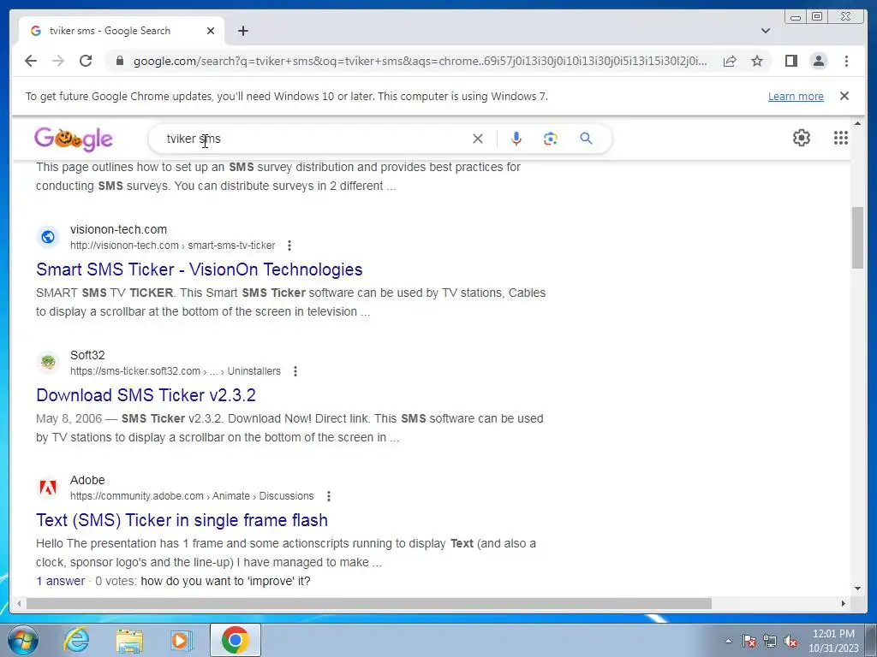Open Windows Explorer from the taskbar
Screen dimensions: 877x657
pos(129,640)
